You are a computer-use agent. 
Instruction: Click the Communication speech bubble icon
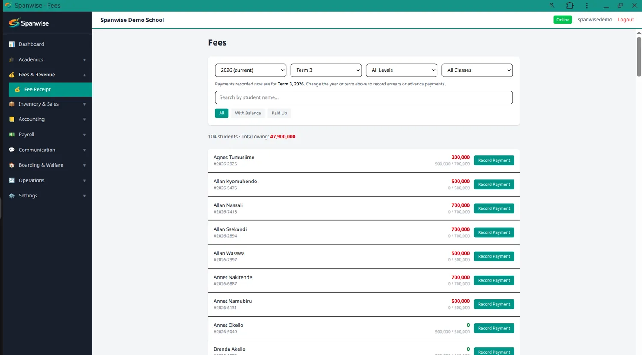pyautogui.click(x=12, y=150)
